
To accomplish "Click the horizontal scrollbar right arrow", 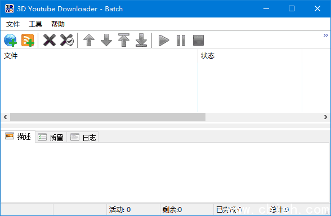I will pos(326,117).
